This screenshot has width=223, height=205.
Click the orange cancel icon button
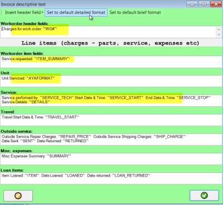tap(18, 196)
